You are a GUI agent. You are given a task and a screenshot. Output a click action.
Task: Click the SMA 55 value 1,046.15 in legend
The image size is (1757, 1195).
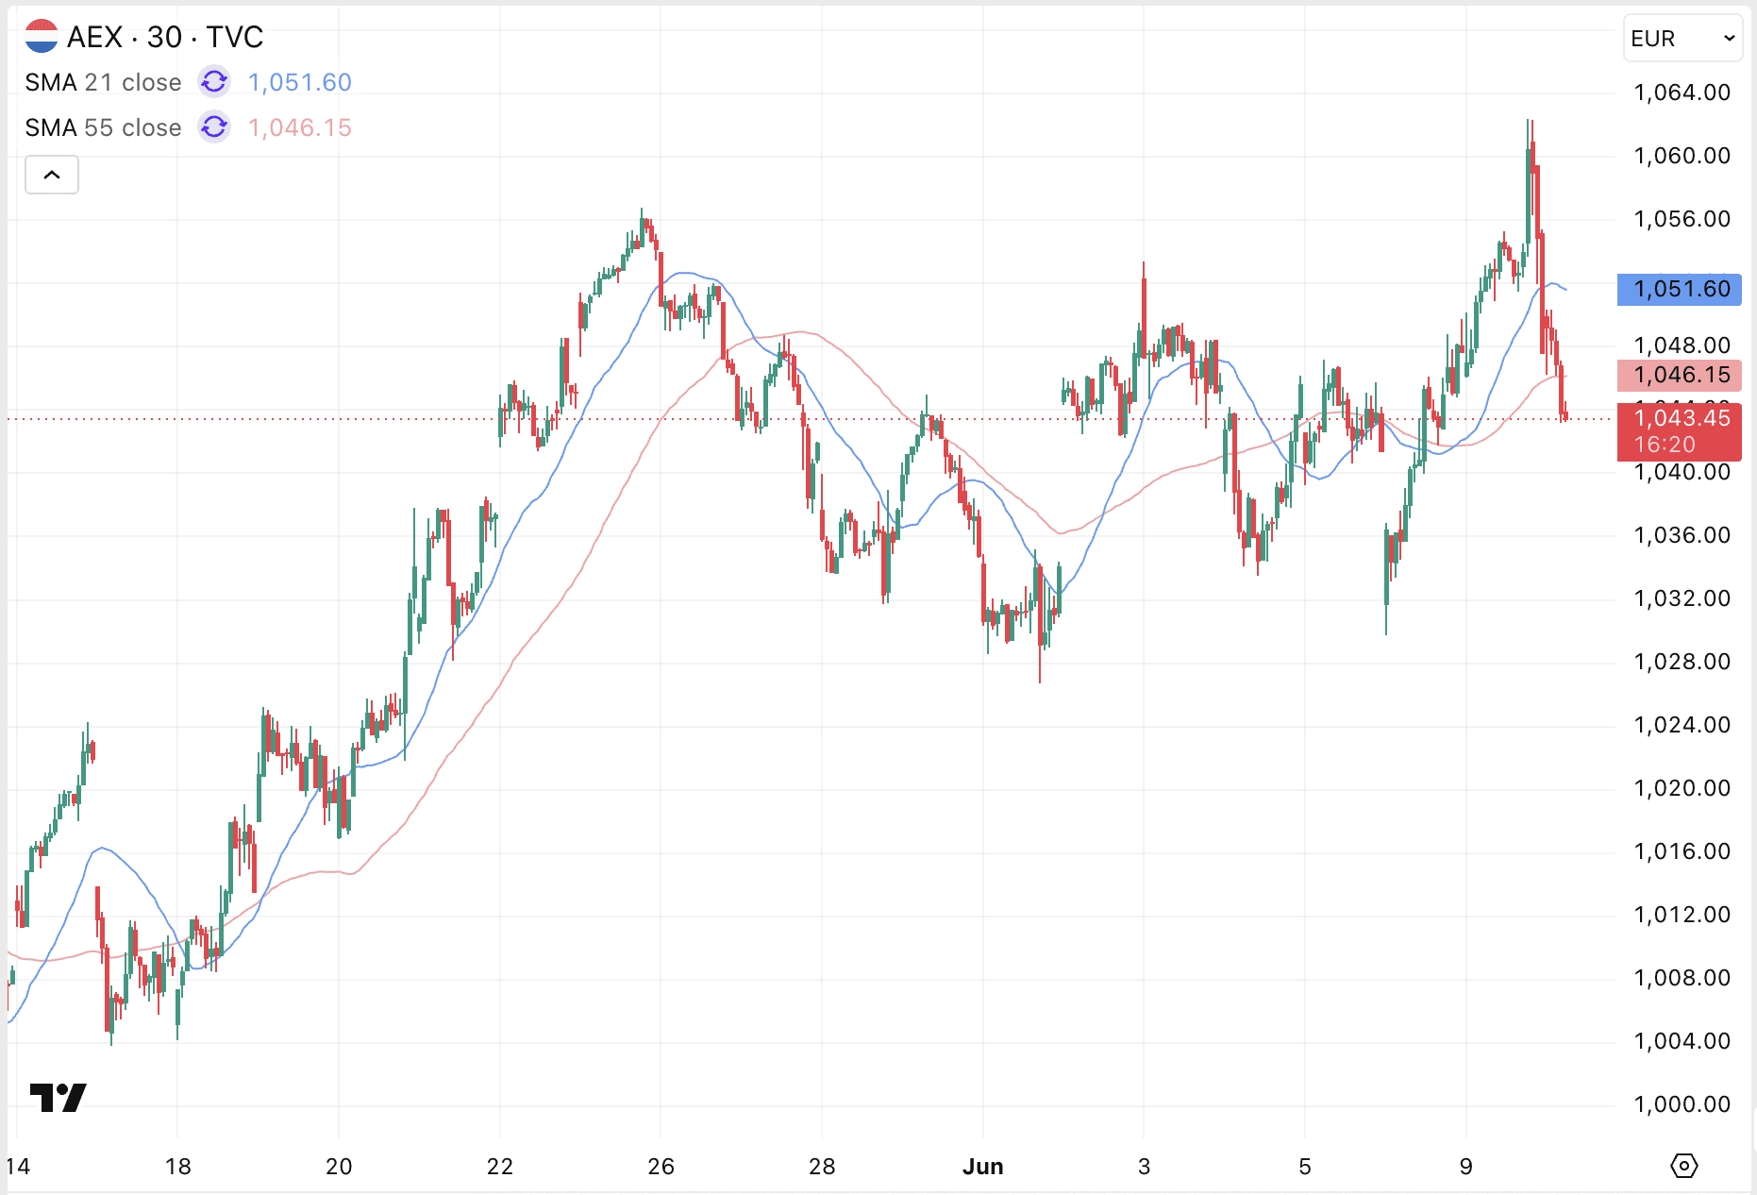click(300, 127)
